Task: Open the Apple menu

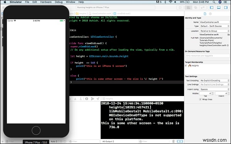Action: pyautogui.click(x=5, y=2)
